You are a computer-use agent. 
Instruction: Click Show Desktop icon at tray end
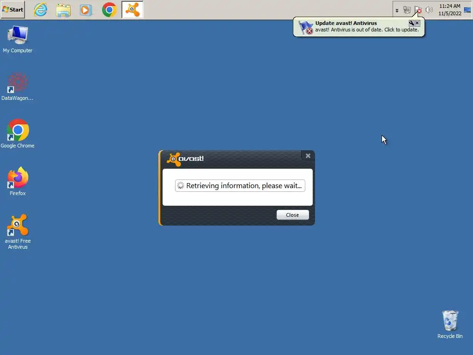pyautogui.click(x=467, y=10)
